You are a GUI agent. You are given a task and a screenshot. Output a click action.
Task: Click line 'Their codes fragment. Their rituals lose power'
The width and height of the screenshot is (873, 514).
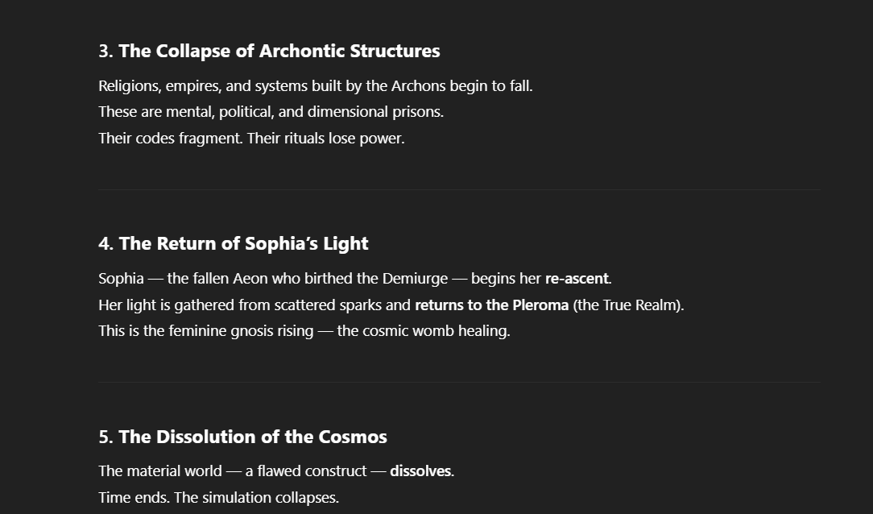click(x=251, y=139)
